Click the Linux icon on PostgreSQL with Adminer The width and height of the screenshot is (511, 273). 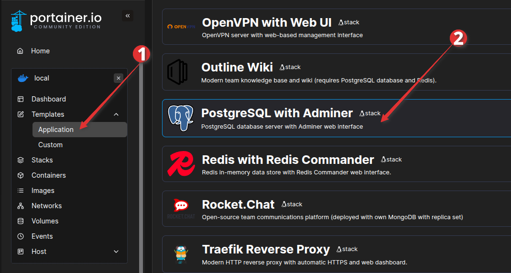(x=362, y=113)
